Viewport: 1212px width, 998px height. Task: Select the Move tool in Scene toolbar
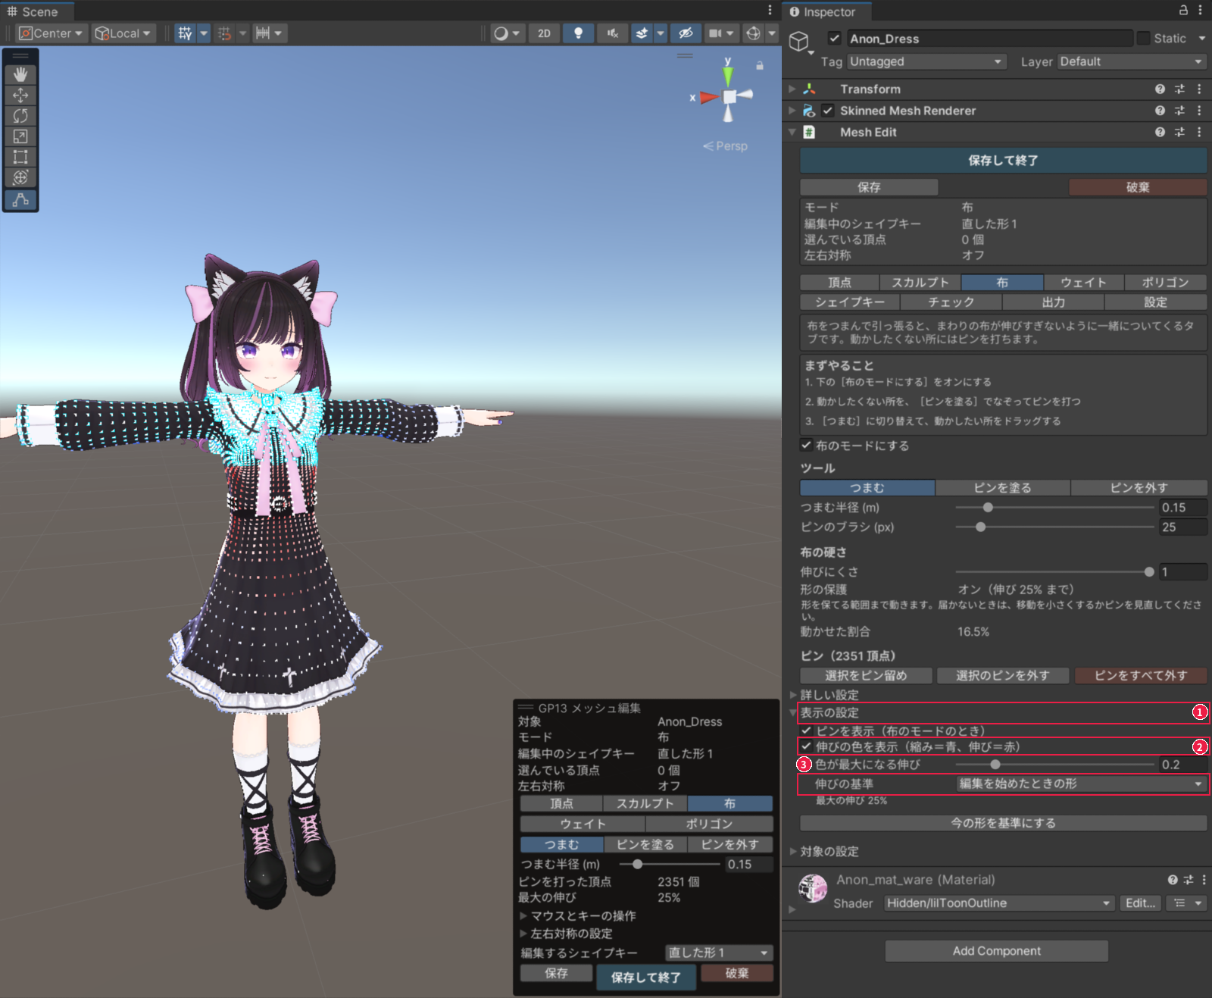point(20,95)
